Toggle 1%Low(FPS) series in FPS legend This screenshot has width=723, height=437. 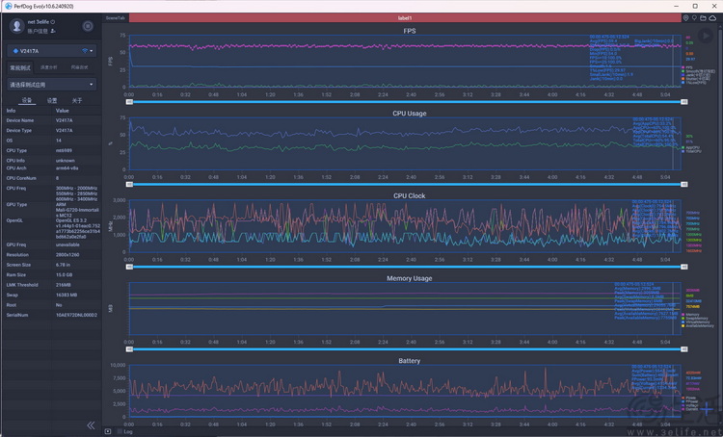tap(694, 83)
